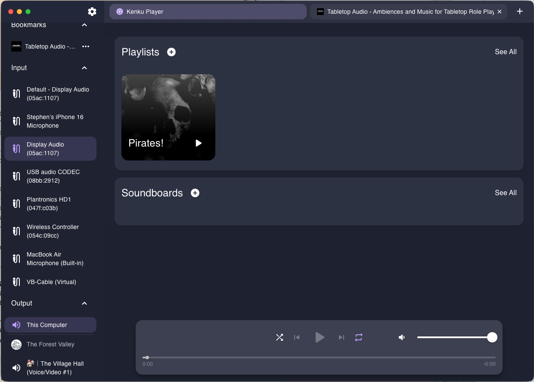Click the green macOS zoom window button
Screen dimensions: 534x382
pos(28,12)
